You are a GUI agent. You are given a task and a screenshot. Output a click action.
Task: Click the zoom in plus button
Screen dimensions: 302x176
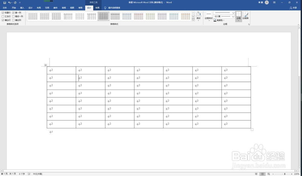292,174
